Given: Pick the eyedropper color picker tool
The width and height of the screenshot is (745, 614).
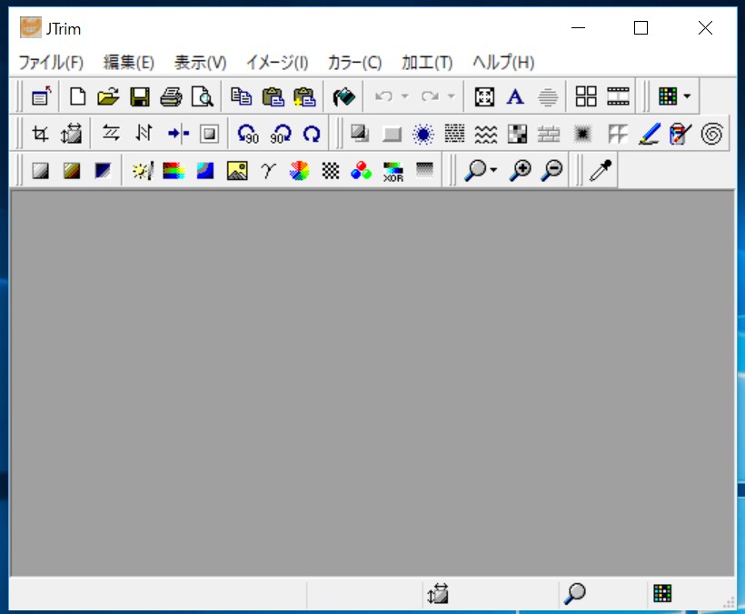Looking at the screenshot, I should pyautogui.click(x=601, y=171).
